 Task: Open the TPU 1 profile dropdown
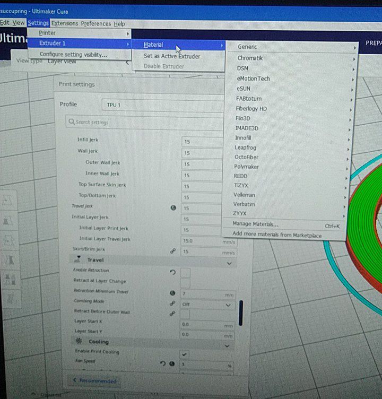click(163, 106)
